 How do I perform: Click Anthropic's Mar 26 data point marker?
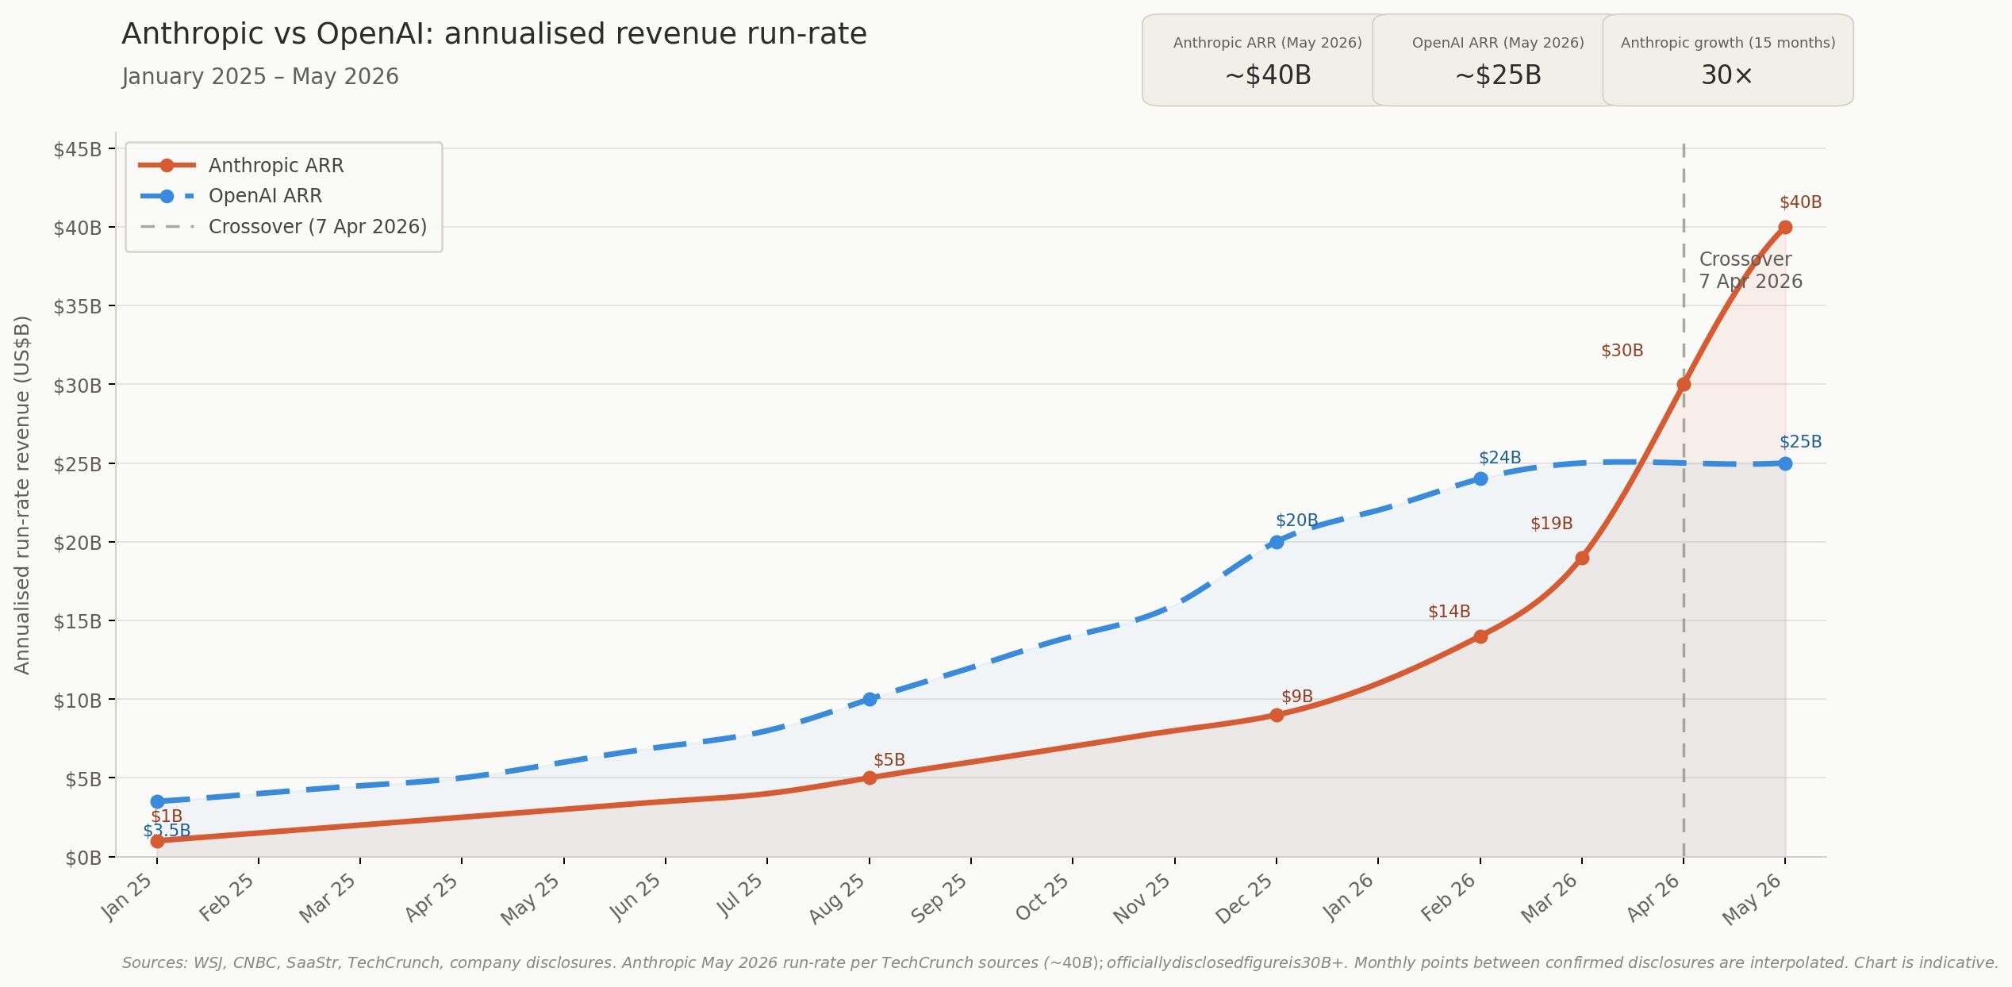[1582, 558]
